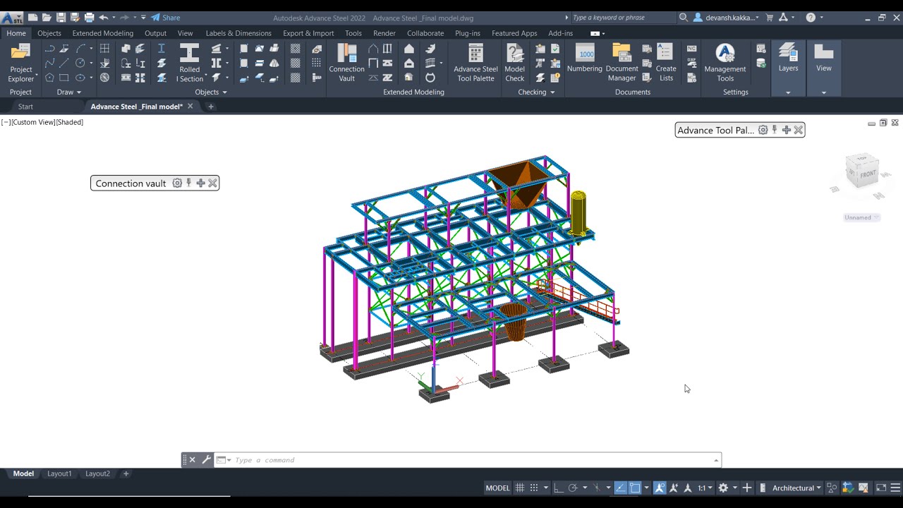Click the straight beam icon
This screenshot has height=508, width=903.
click(x=162, y=49)
